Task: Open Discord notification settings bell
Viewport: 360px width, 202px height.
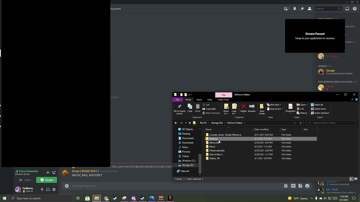Action: coord(295,9)
